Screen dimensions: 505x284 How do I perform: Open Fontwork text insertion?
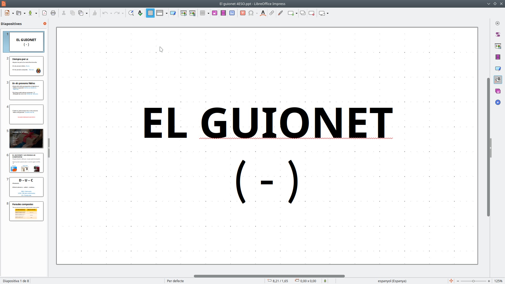point(263,13)
